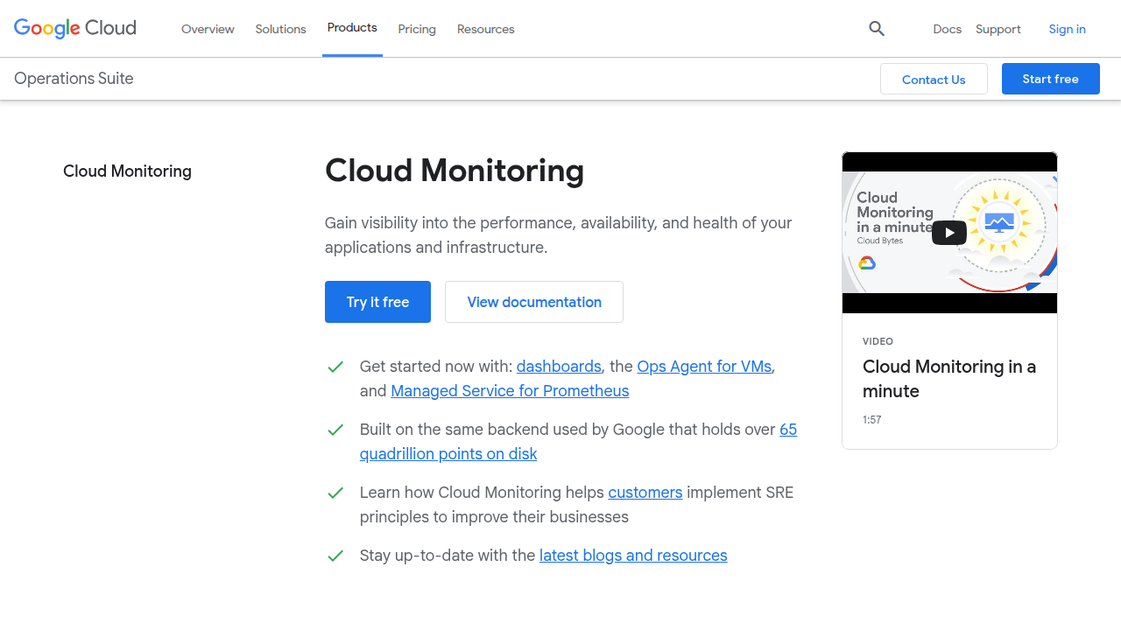Open the Ops Agent for VMs link
This screenshot has width=1121, height=630.
point(704,367)
